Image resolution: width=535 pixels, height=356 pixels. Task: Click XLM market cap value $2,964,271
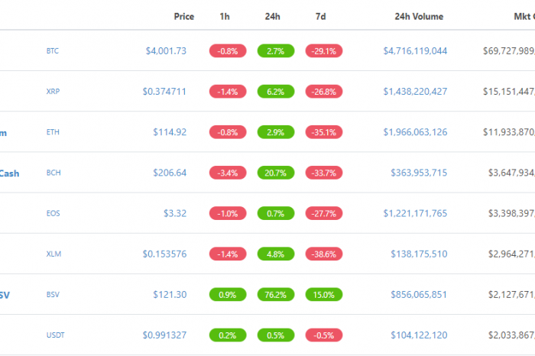click(x=511, y=254)
